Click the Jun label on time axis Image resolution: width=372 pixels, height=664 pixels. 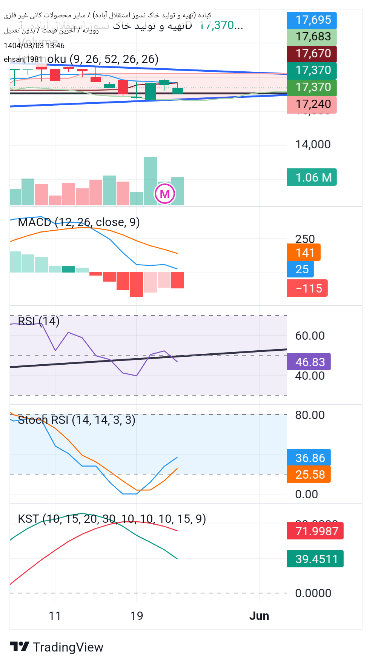click(x=259, y=616)
